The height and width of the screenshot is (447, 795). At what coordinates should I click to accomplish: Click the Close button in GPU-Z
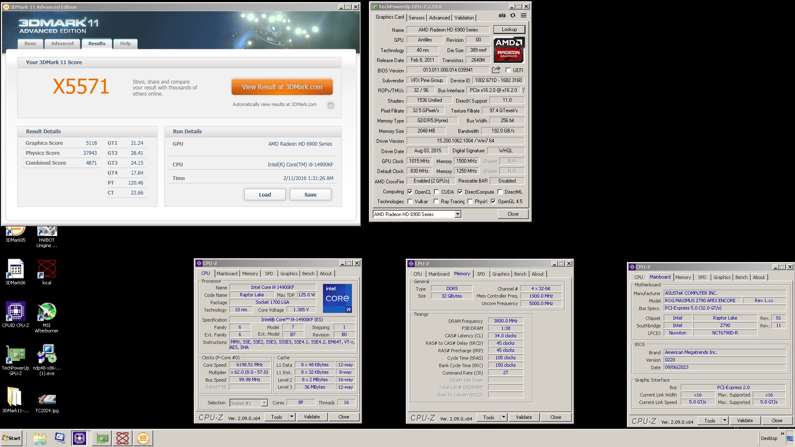(513, 214)
